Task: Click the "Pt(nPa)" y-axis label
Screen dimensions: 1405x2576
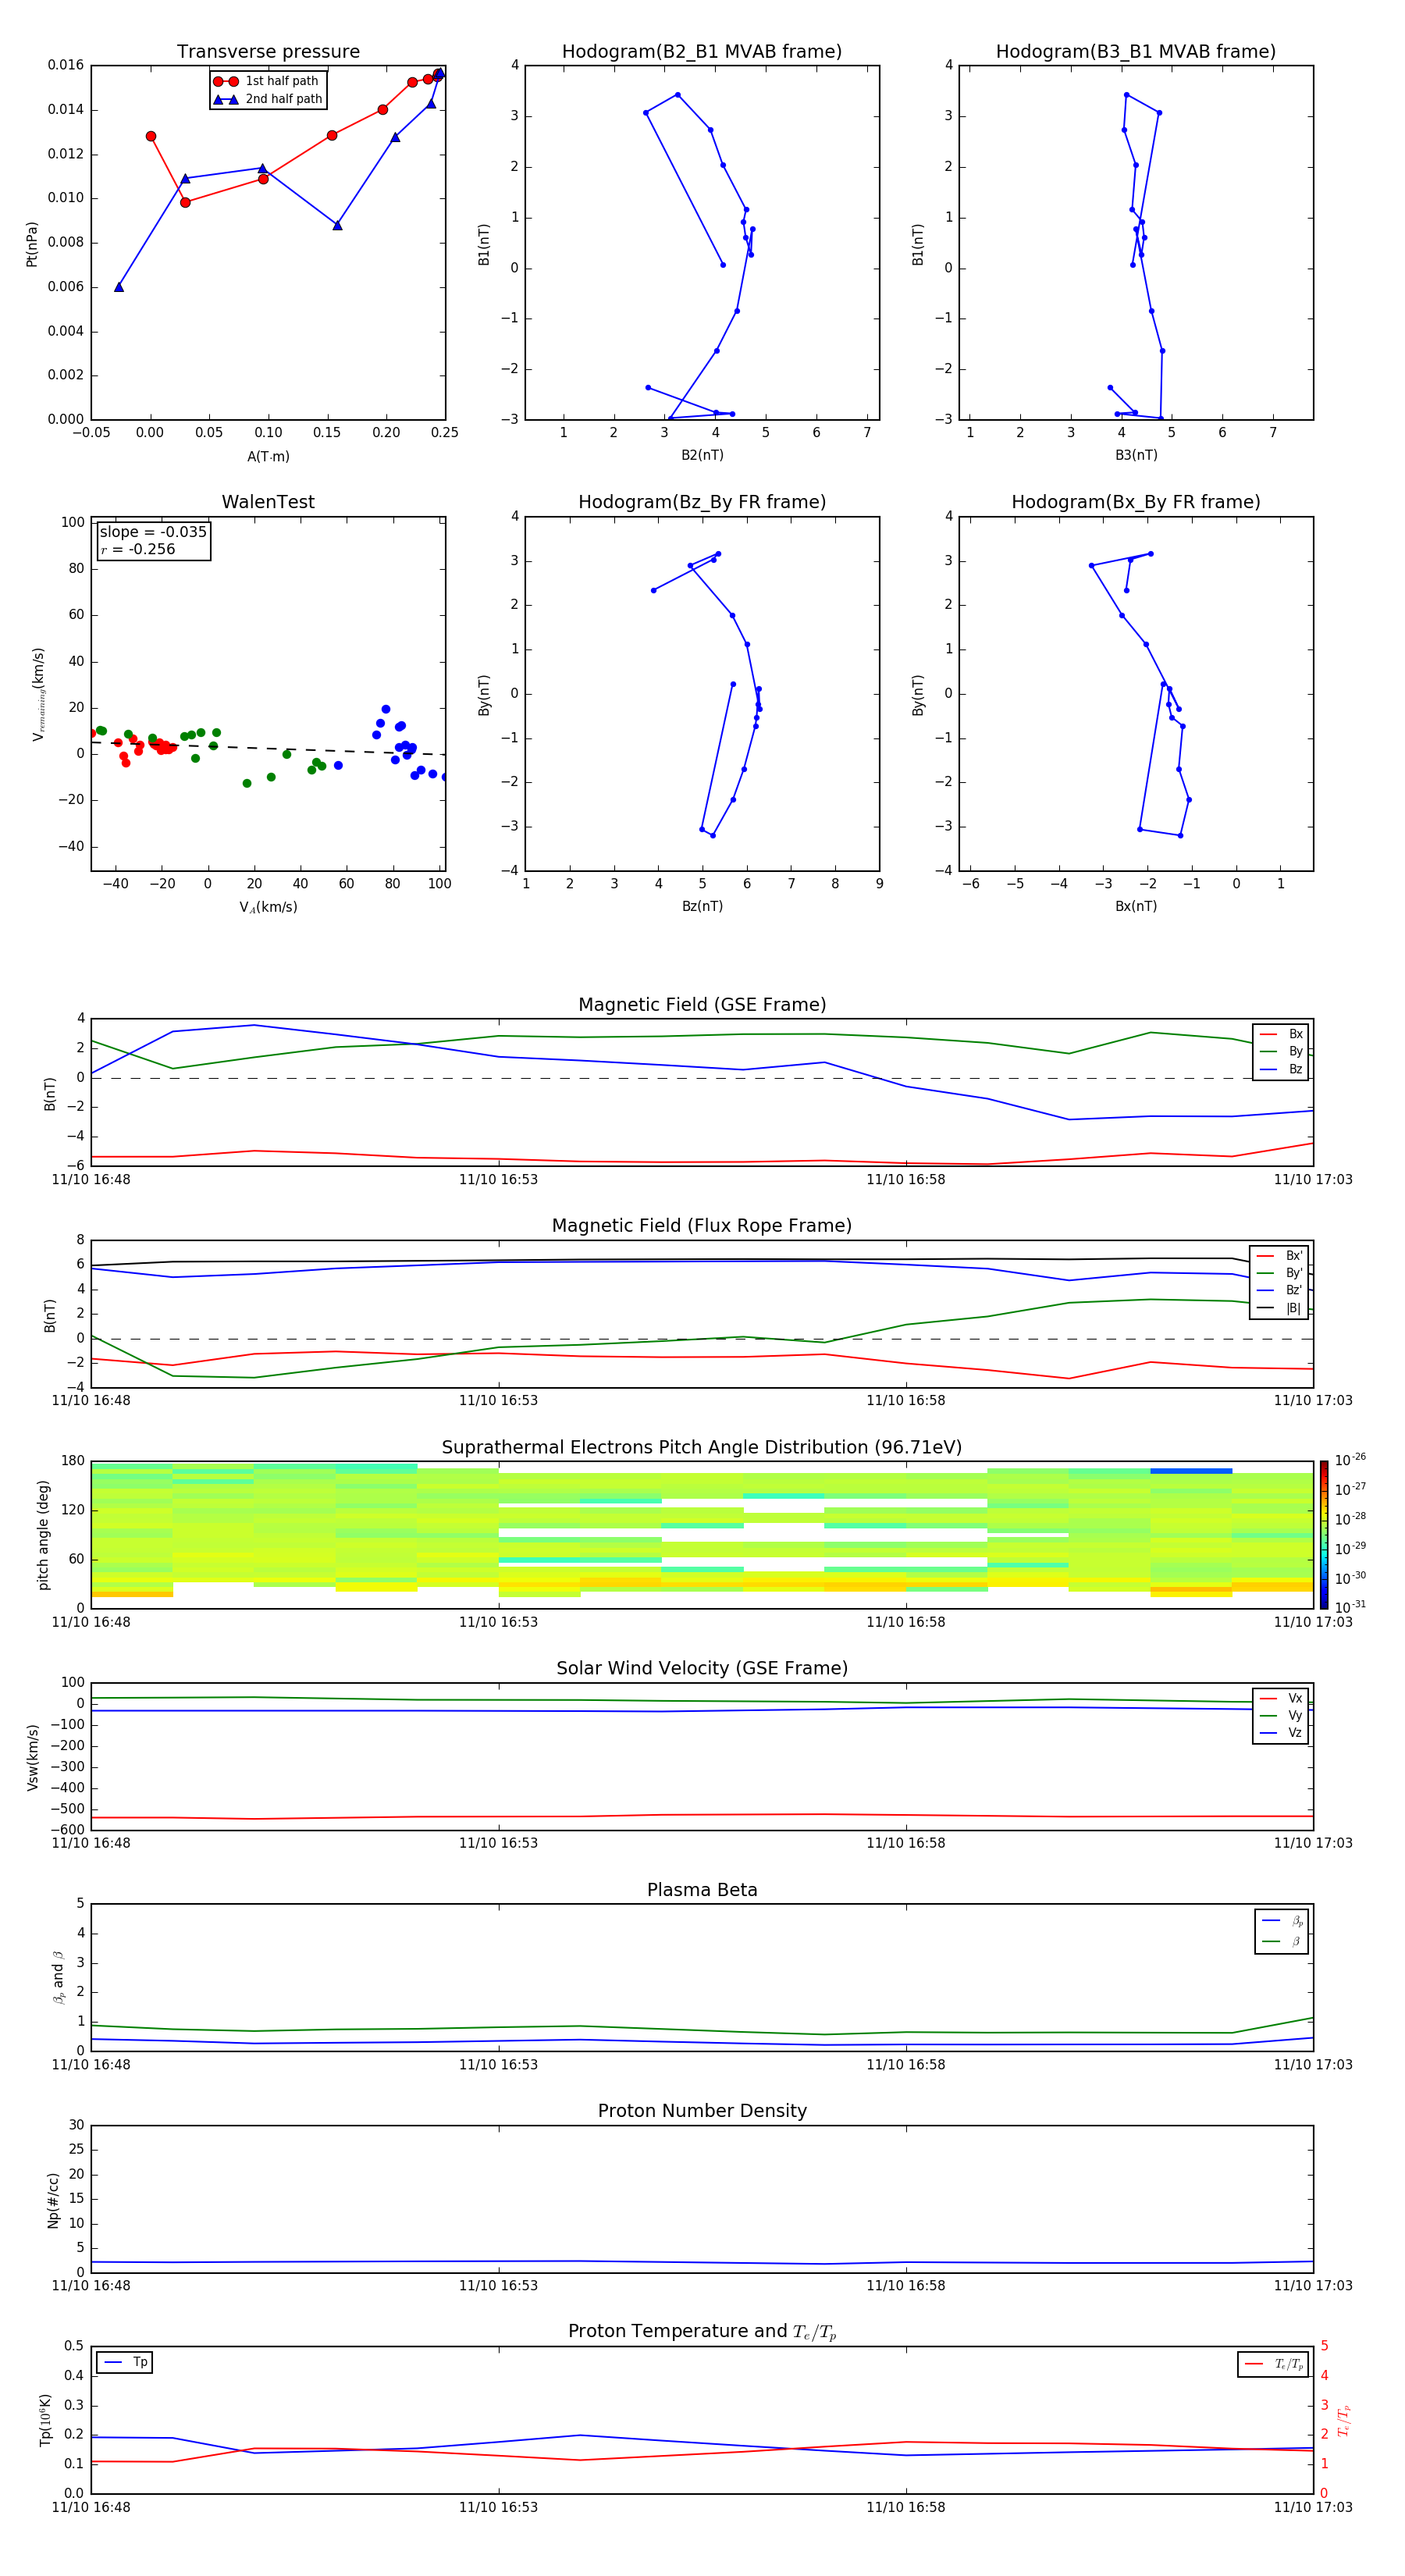Action: click(x=31, y=244)
